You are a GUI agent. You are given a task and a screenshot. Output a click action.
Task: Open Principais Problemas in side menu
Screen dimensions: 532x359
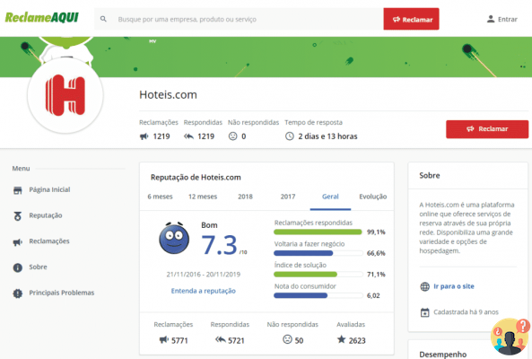[x=62, y=293]
